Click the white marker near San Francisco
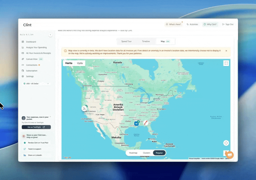Screen dimensions: 256x180 coord(84,108)
